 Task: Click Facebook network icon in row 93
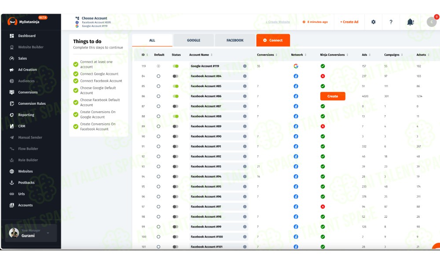click(x=296, y=167)
